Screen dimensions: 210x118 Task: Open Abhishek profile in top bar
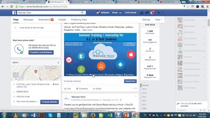point(103,12)
